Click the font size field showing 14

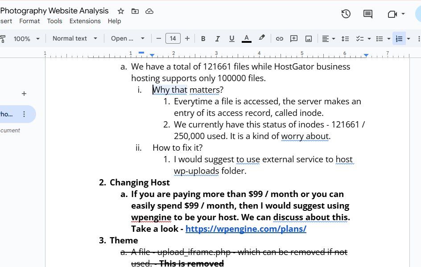[x=173, y=39]
